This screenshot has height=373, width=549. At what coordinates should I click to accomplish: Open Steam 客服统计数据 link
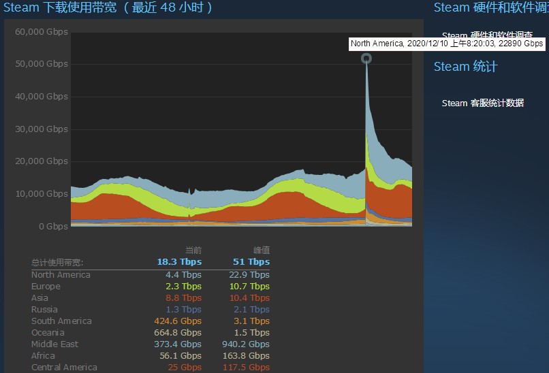click(x=482, y=103)
